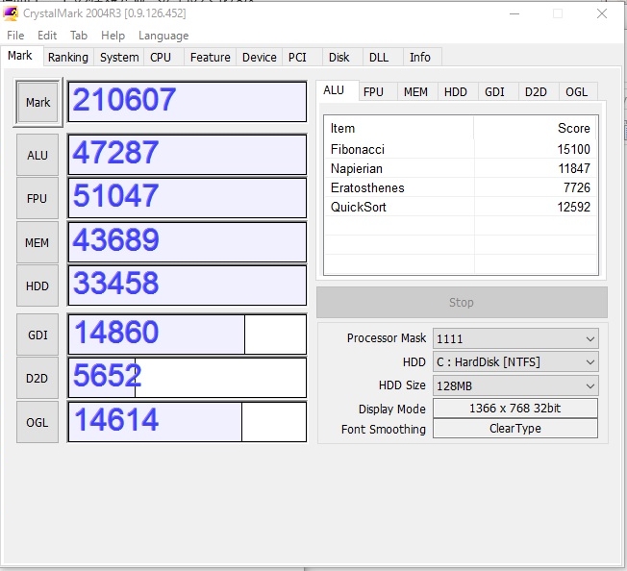Viewport: 627px width, 571px height.
Task: Open the File menu
Action: [15, 36]
